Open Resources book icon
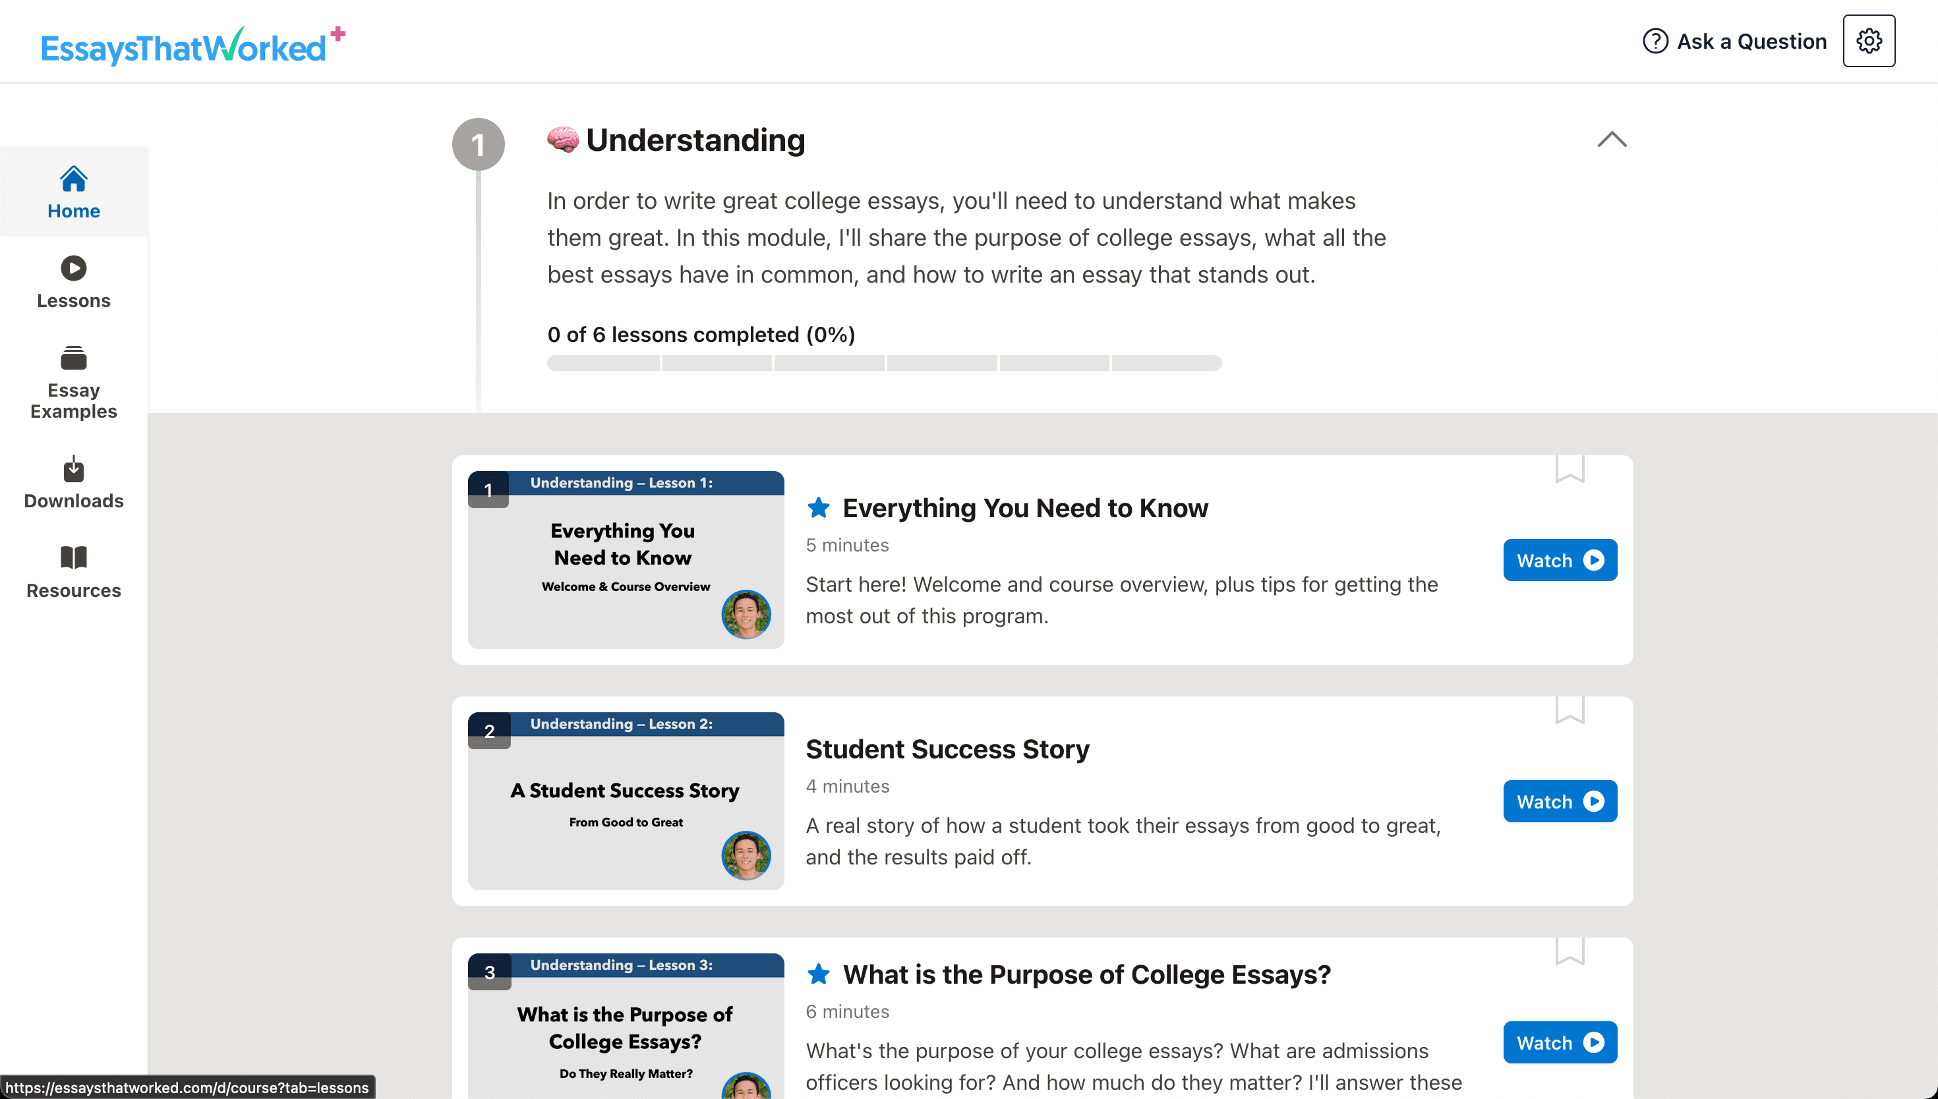The width and height of the screenshot is (1938, 1099). click(73, 558)
